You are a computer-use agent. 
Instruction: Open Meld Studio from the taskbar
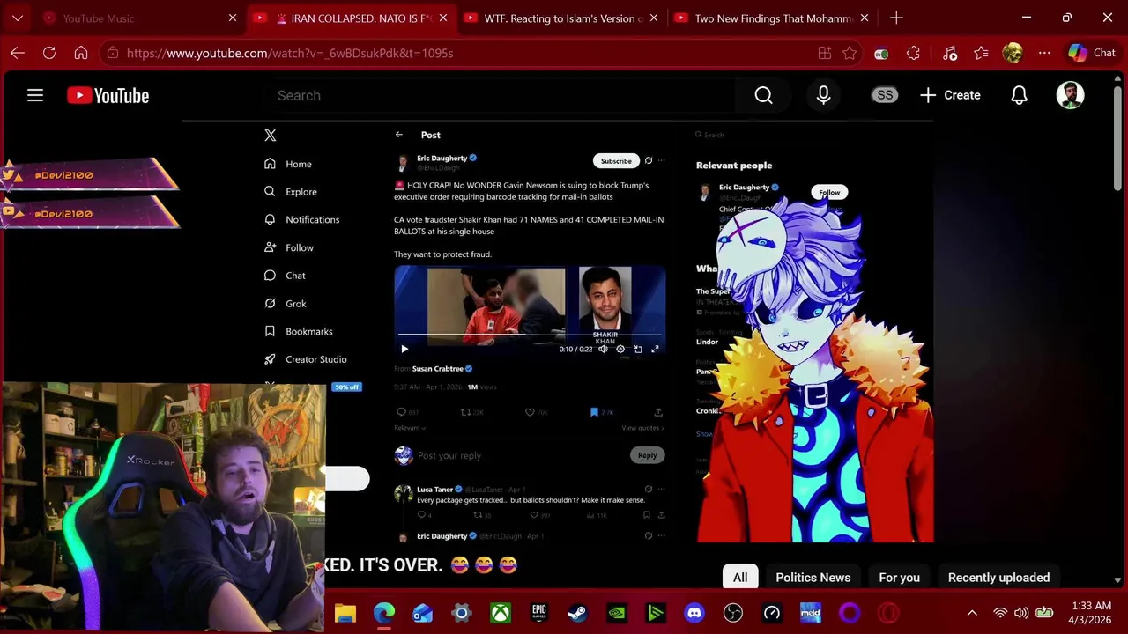click(x=811, y=613)
